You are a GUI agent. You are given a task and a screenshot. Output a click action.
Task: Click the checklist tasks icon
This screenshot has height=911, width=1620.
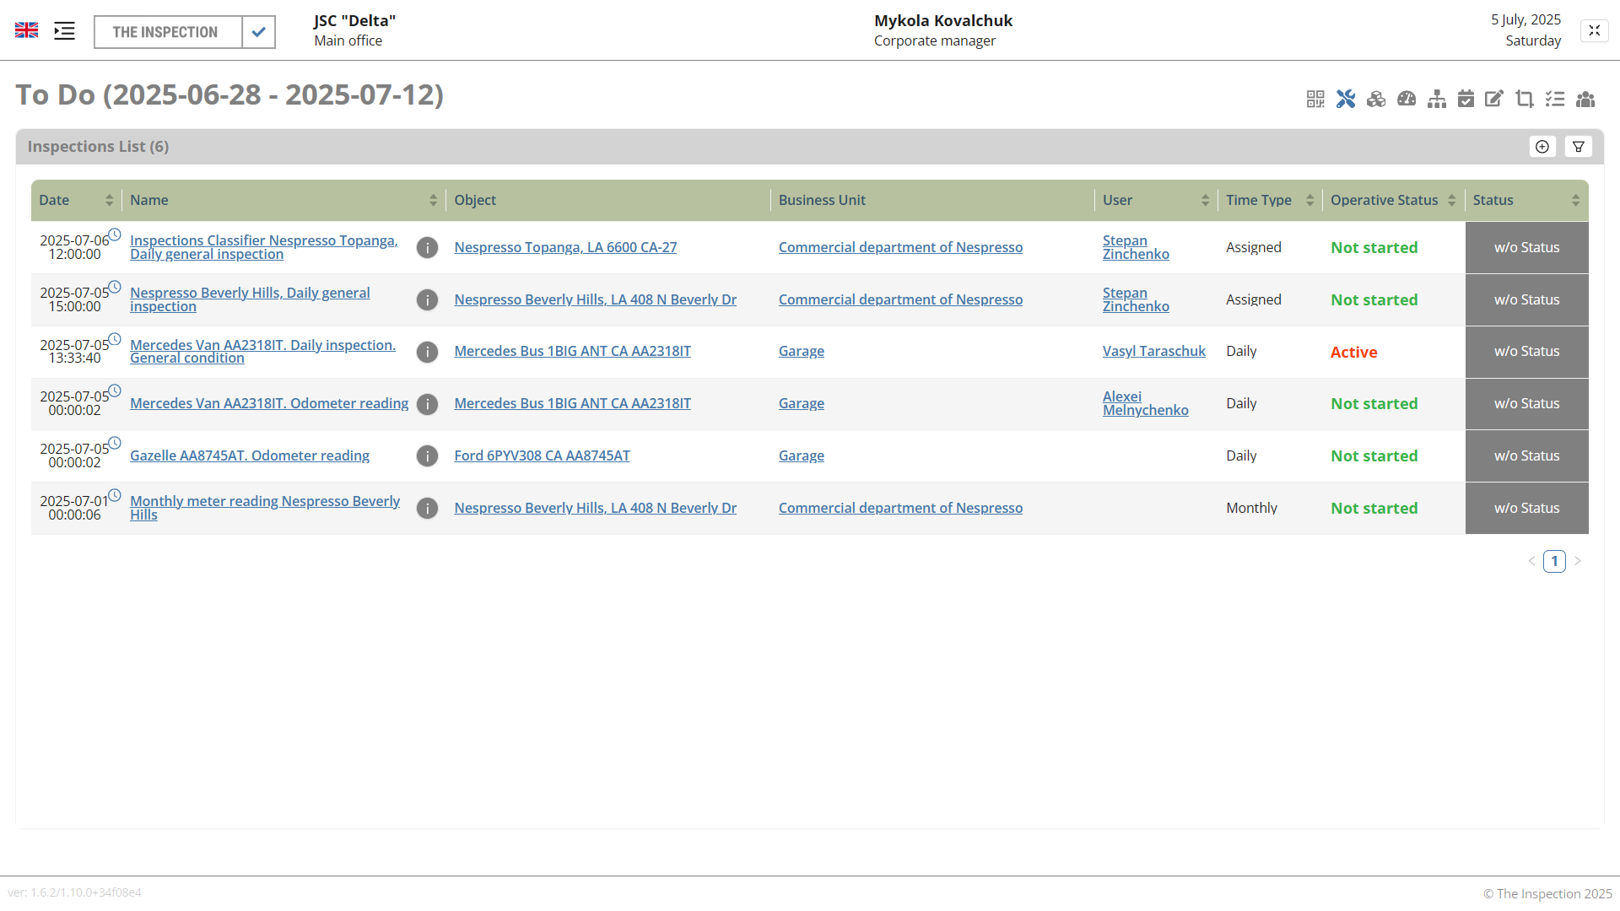pos(1555,100)
